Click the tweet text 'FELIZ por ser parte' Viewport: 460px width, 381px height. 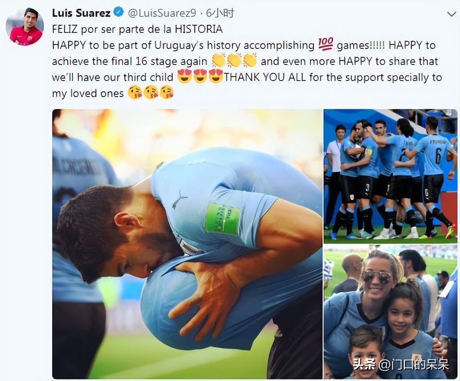[x=96, y=29]
